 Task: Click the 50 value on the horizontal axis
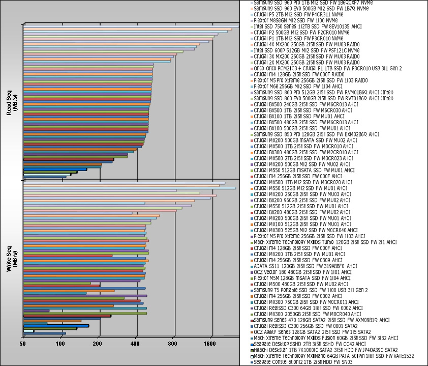[x=23, y=344]
